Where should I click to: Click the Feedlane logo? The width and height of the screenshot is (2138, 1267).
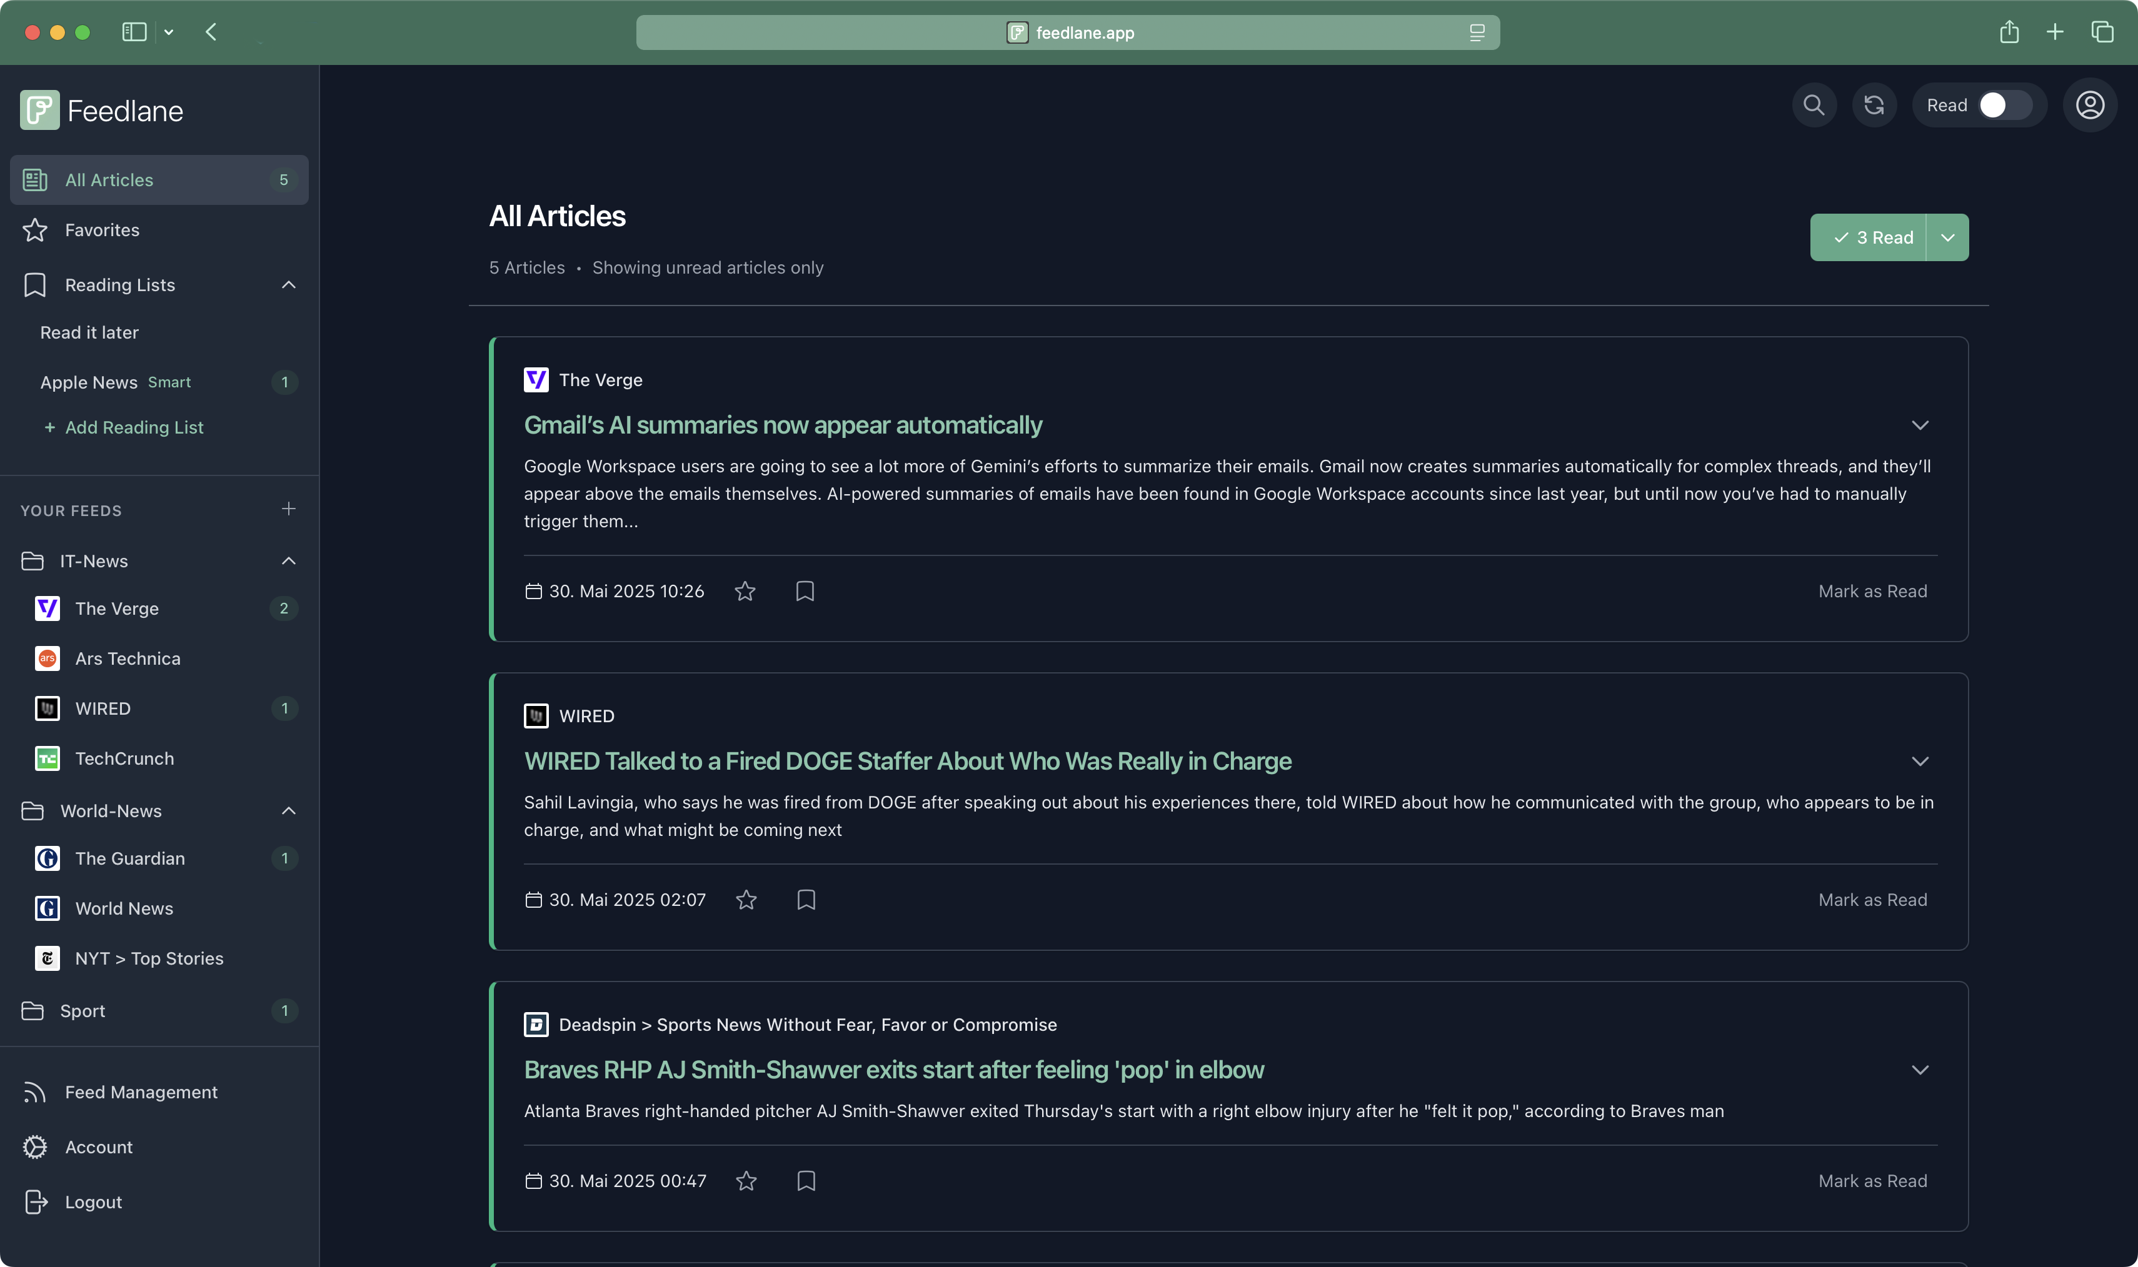click(101, 110)
